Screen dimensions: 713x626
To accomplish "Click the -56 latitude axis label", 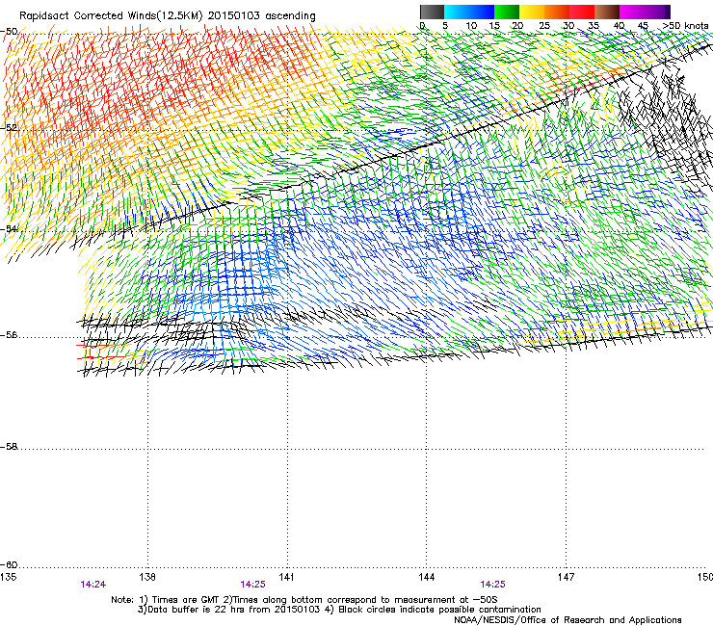I will pyautogui.click(x=9, y=335).
